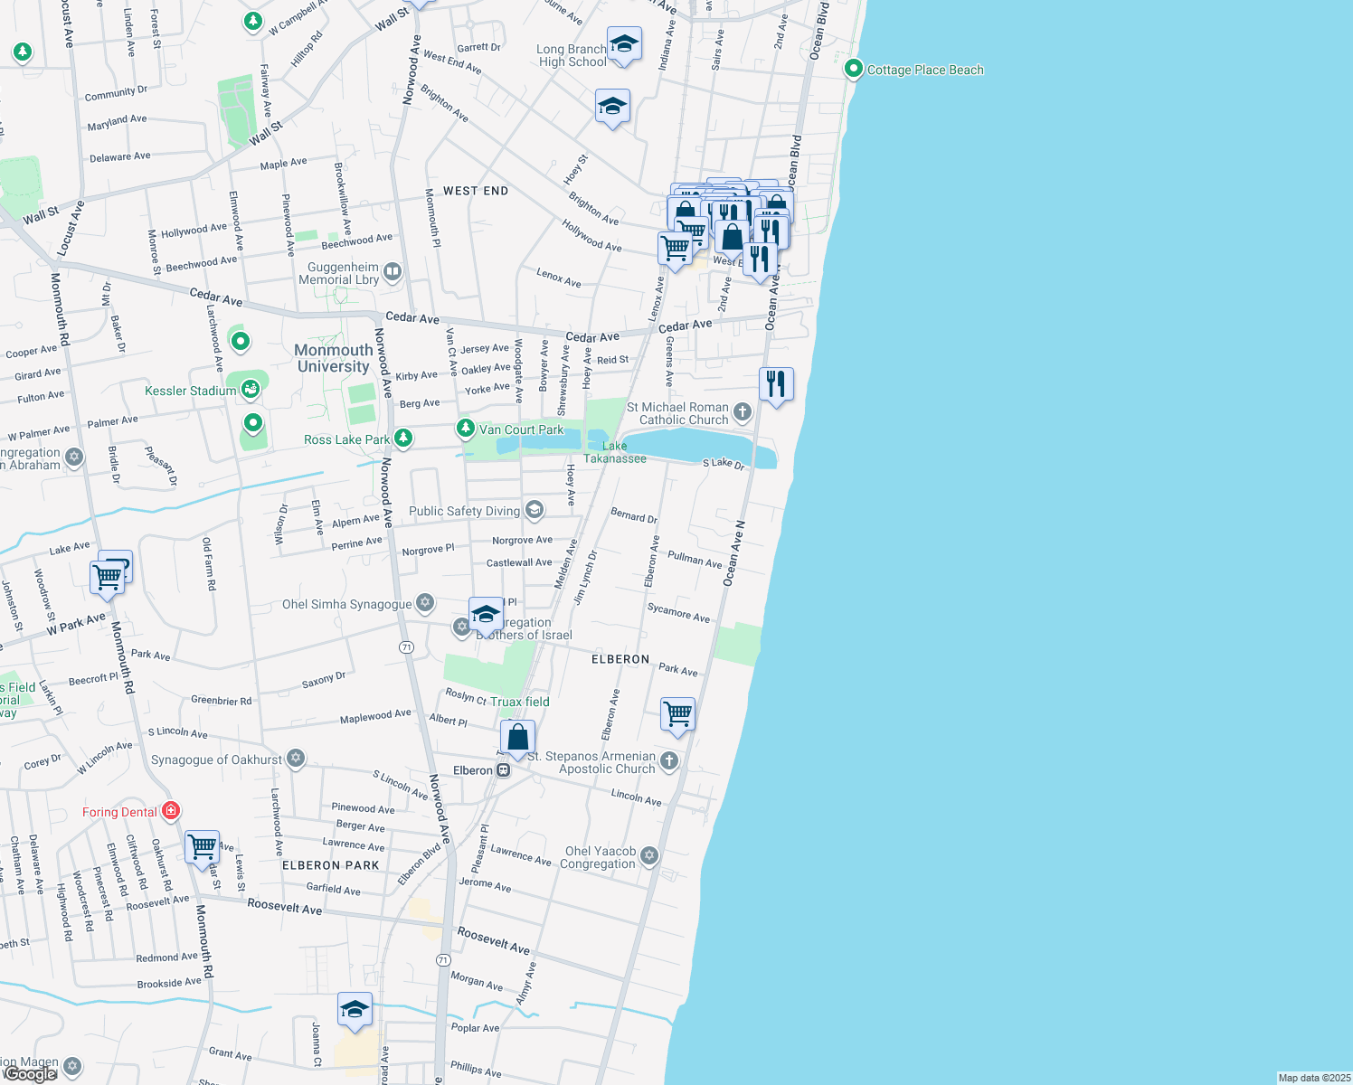The width and height of the screenshot is (1353, 1085).
Task: Click the Elberon train station icon
Action: click(x=503, y=769)
